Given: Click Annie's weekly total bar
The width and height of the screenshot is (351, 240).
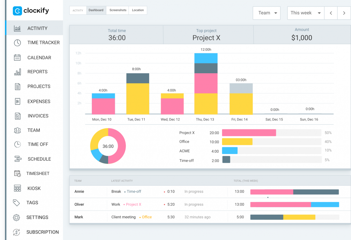Looking at the screenshot, I should coord(294,192).
